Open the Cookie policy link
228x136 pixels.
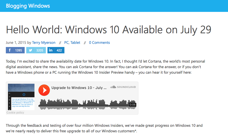pos(15,112)
